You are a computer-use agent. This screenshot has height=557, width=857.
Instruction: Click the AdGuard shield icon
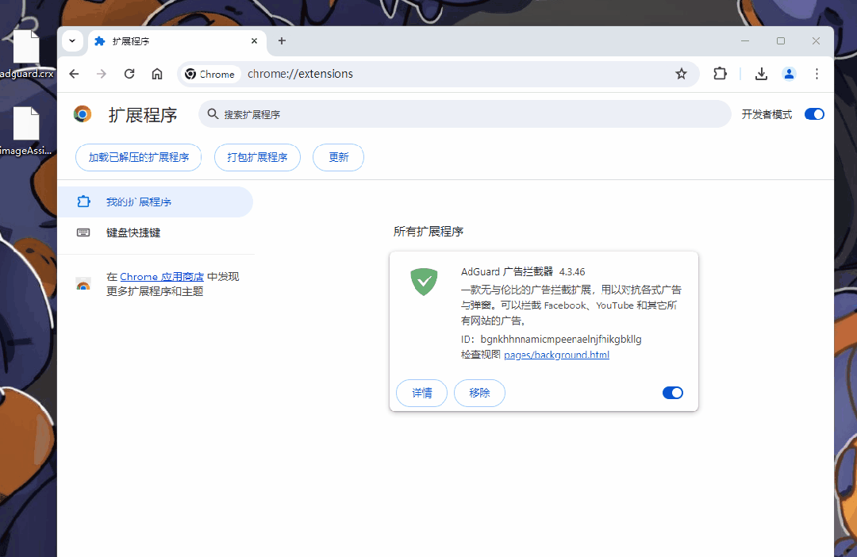[x=424, y=282]
